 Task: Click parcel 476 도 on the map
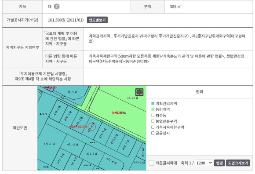coord(44,114)
